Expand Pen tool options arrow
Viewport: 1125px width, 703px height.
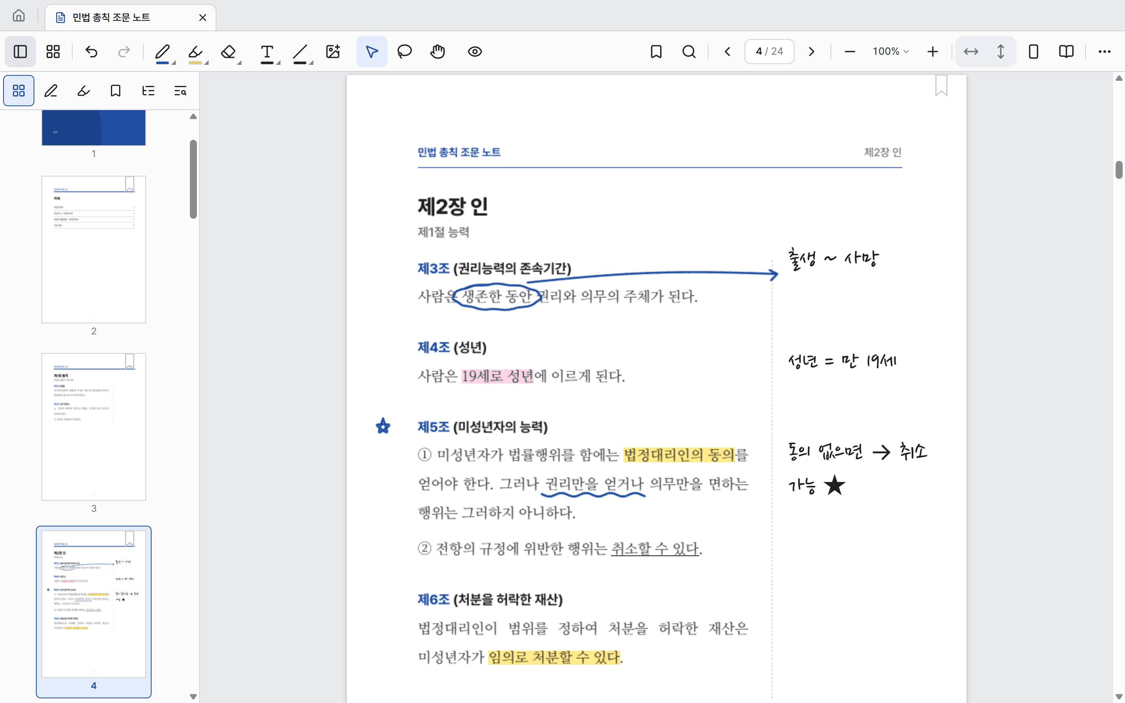coord(174,63)
